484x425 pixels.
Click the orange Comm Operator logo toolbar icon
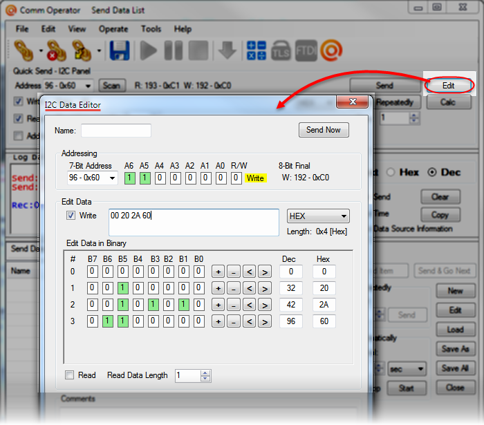(x=331, y=50)
